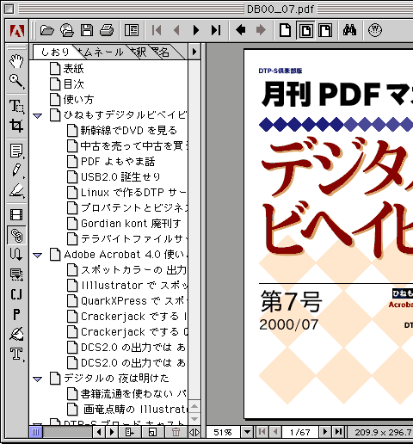Open the zoom percentage dropdown arrow

click(247, 432)
